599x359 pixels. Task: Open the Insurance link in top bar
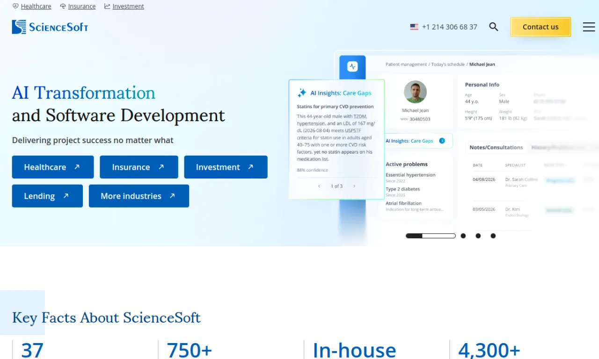click(x=82, y=7)
